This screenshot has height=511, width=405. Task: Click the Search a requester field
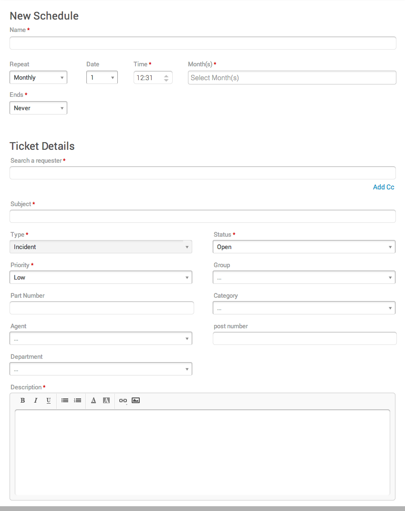coord(203,173)
